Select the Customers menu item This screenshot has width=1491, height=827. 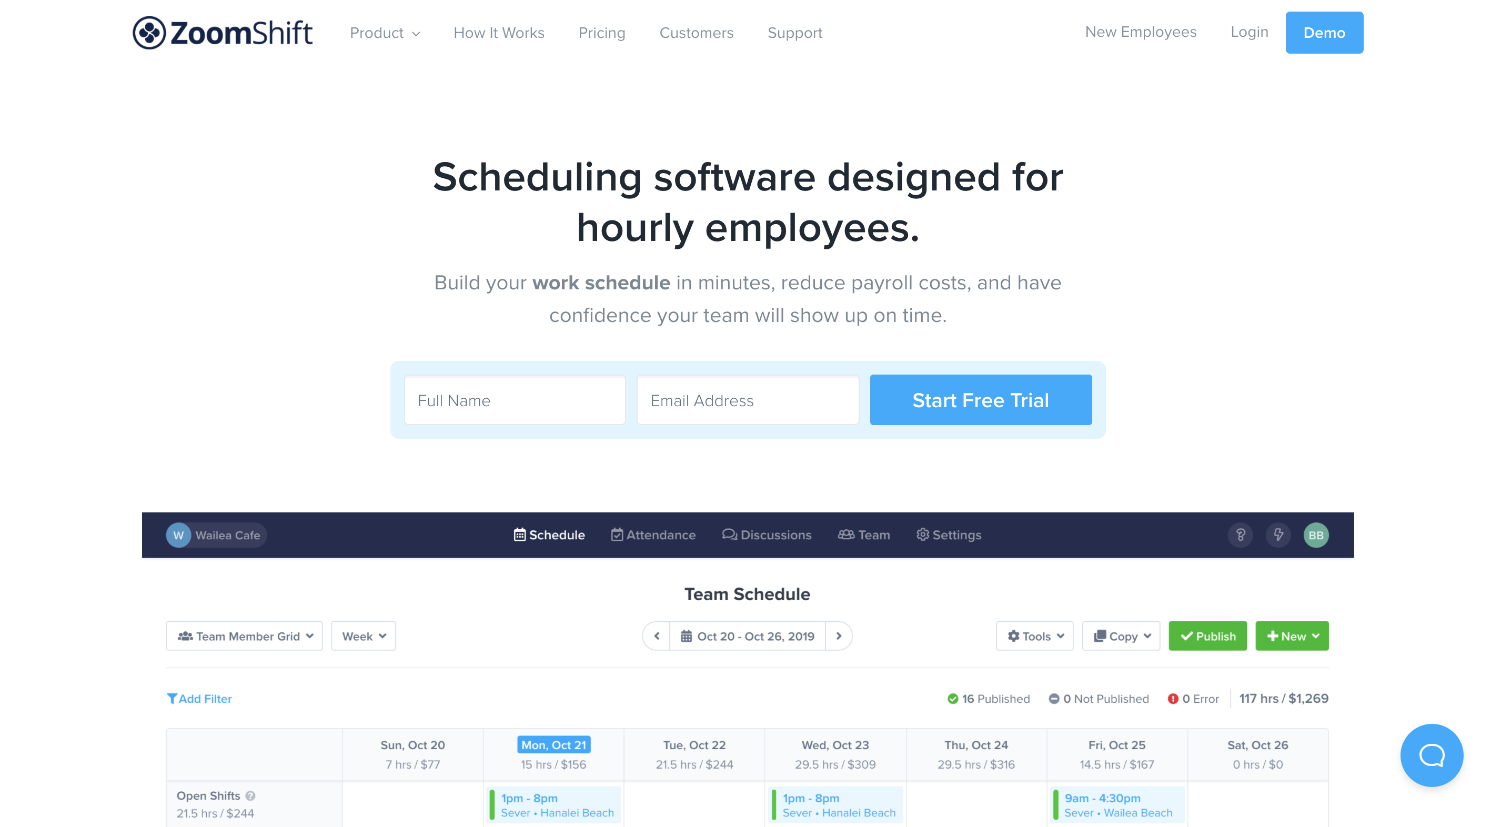pyautogui.click(x=696, y=32)
